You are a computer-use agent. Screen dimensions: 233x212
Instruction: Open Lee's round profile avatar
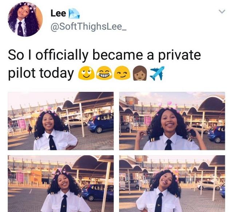(25, 19)
